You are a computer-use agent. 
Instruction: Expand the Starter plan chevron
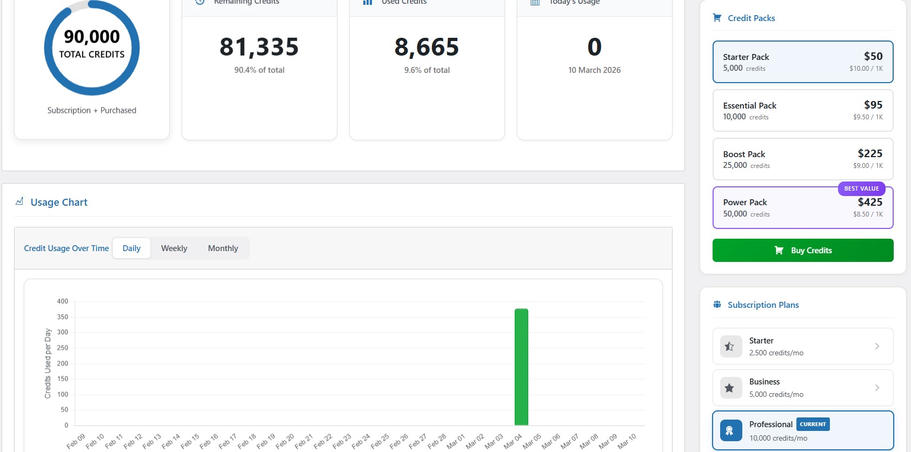click(877, 346)
